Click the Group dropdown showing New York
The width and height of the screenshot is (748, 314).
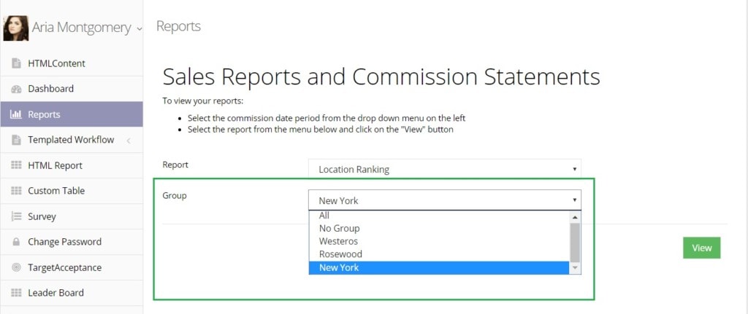tap(445, 200)
